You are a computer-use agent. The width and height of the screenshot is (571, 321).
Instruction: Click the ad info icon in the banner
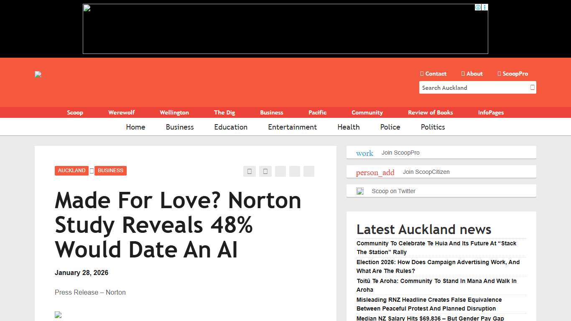(478, 7)
